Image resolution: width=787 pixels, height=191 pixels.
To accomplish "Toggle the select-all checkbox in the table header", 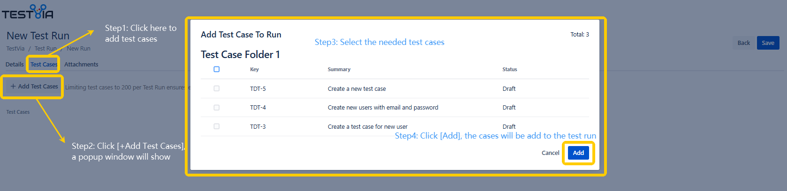I will click(217, 69).
